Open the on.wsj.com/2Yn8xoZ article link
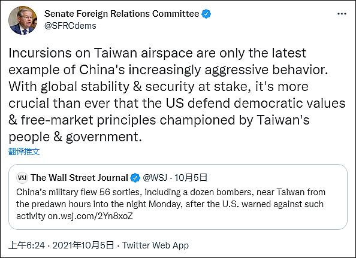 (90, 216)
